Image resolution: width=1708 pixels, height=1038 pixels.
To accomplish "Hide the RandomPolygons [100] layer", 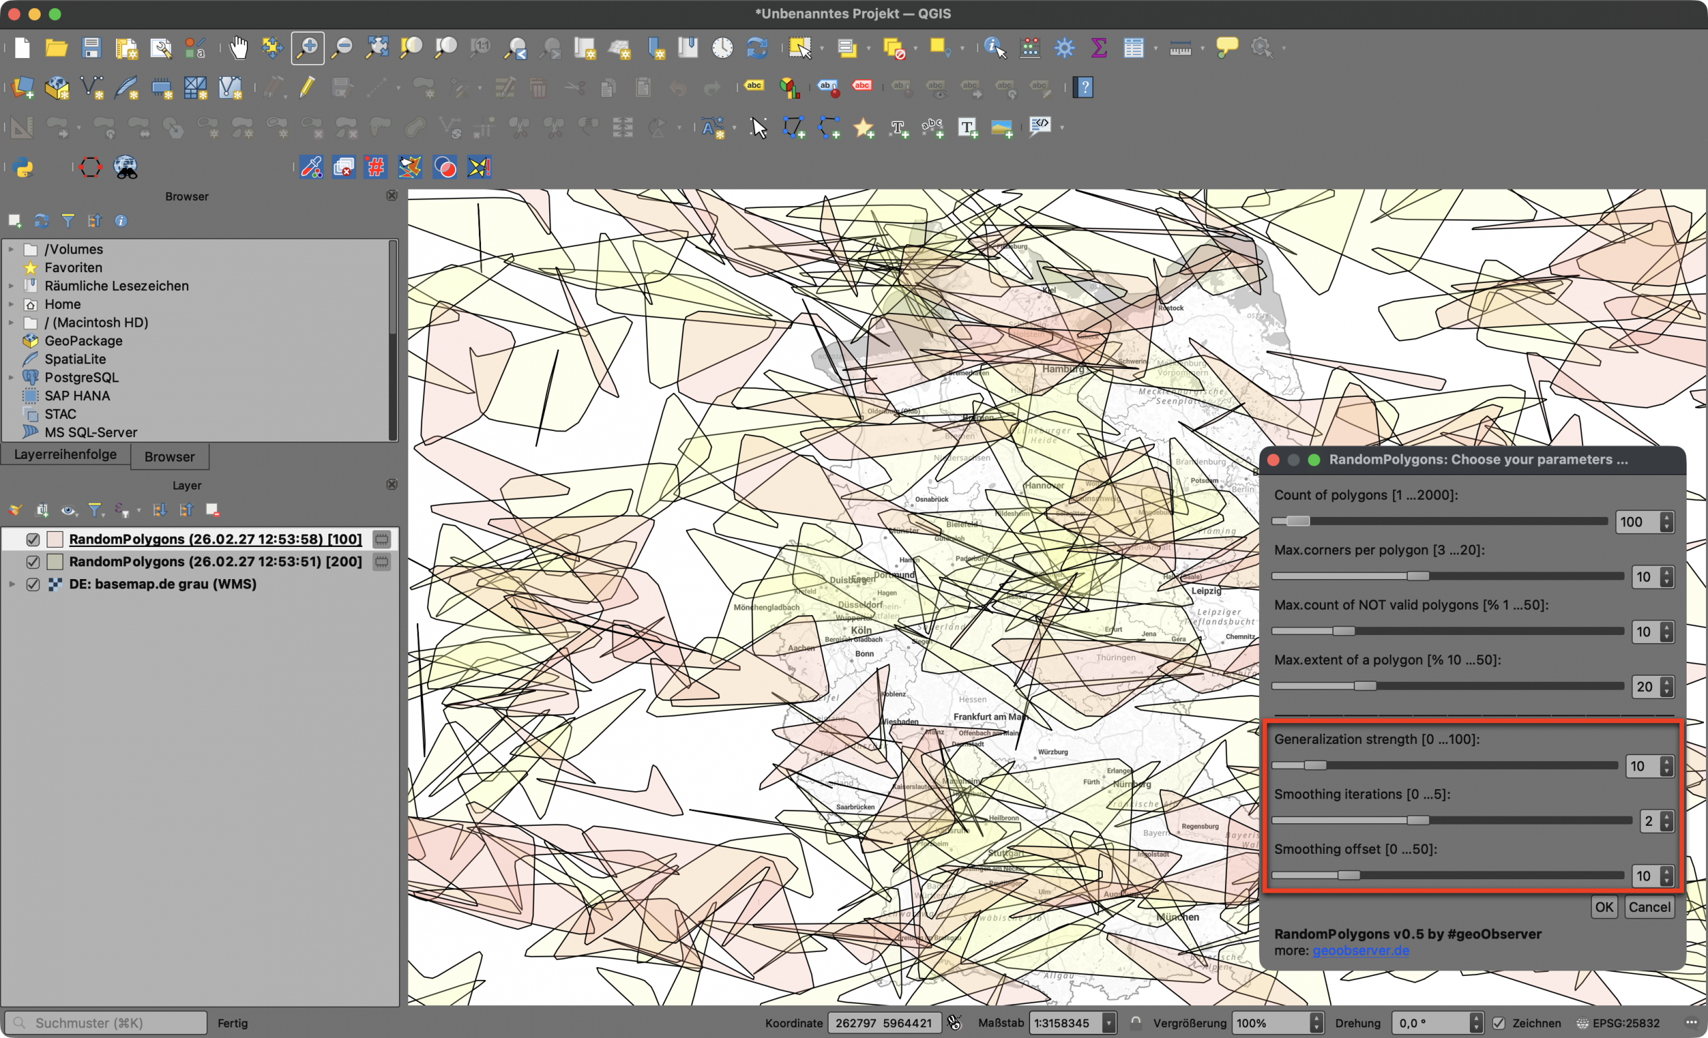I will pyautogui.click(x=33, y=539).
